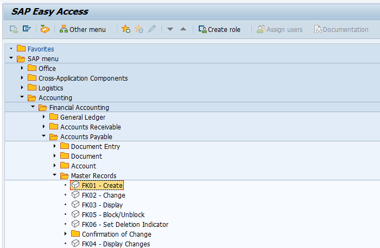Open the SAP Business Workplace icon
Viewport: 380px width, 248px height.
(x=45, y=29)
